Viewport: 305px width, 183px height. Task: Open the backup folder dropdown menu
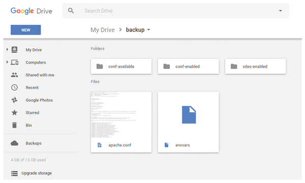point(148,30)
